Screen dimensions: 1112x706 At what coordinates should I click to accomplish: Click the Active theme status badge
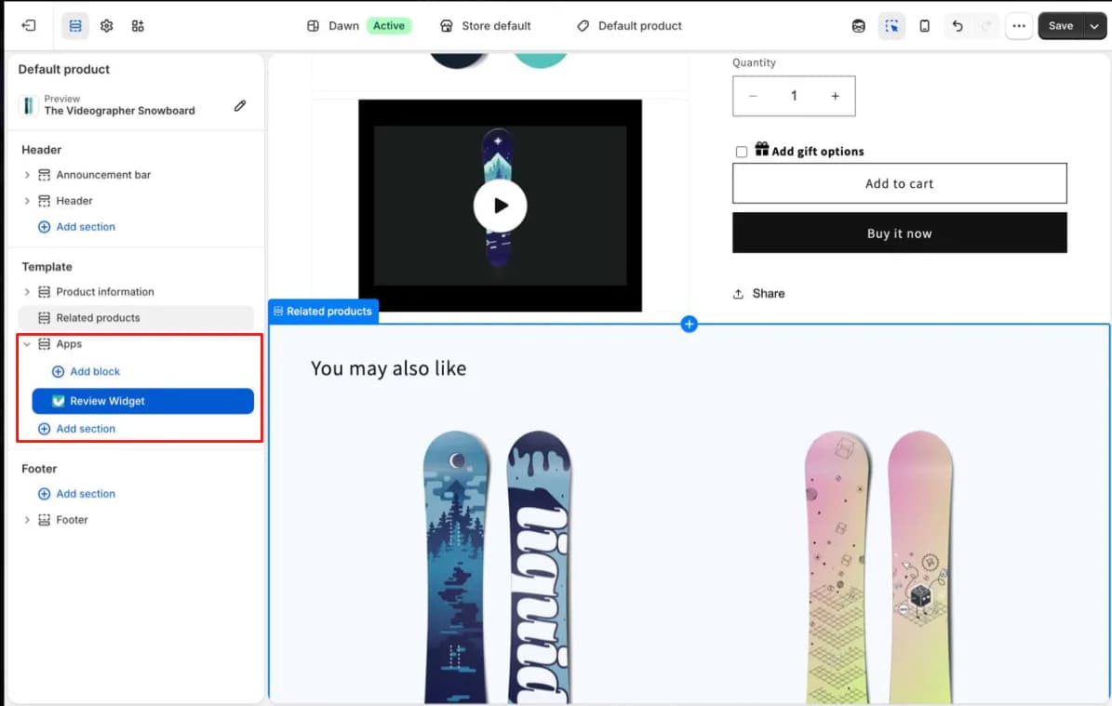pyautogui.click(x=389, y=25)
